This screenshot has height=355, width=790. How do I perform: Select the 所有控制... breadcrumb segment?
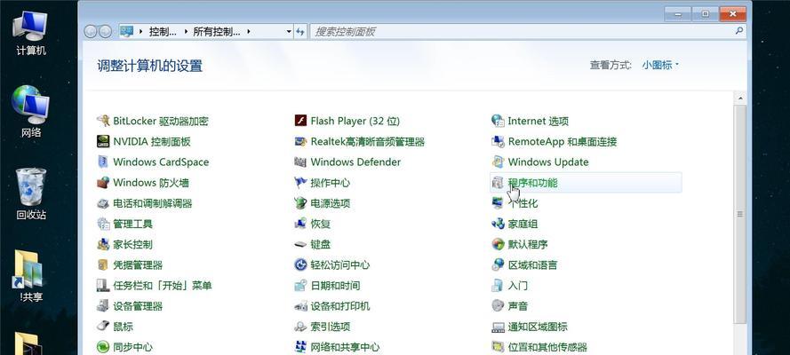click(x=217, y=32)
